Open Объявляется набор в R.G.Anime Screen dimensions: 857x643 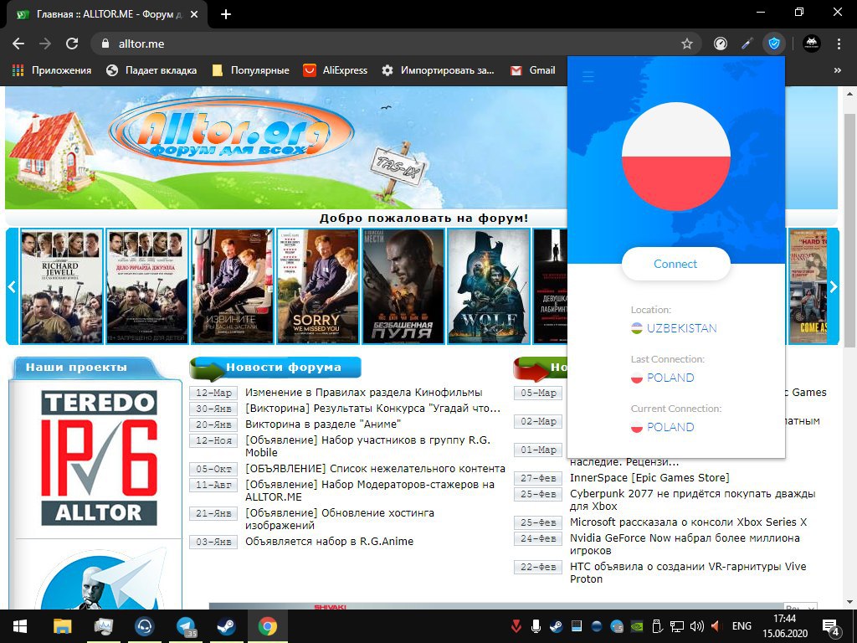pyautogui.click(x=329, y=542)
